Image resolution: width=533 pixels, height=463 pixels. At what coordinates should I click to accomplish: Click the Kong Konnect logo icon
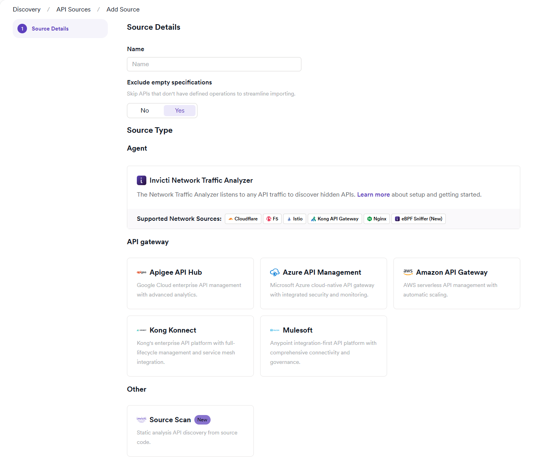tap(142, 330)
